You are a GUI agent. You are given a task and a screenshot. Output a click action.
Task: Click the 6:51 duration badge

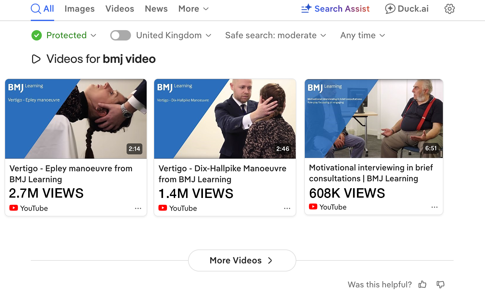point(431,148)
